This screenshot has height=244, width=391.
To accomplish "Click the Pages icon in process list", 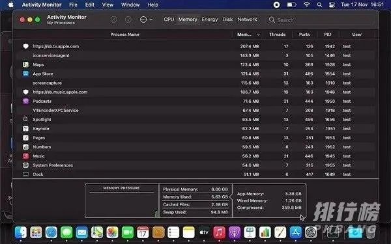I will (25, 138).
